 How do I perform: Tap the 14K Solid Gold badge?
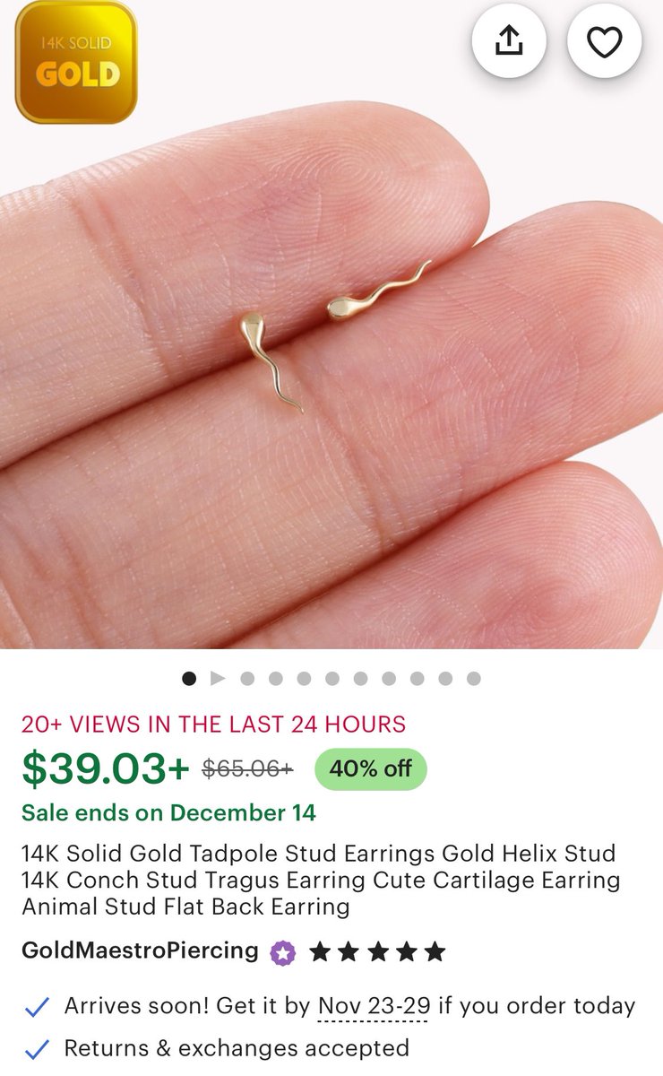pyautogui.click(x=76, y=62)
